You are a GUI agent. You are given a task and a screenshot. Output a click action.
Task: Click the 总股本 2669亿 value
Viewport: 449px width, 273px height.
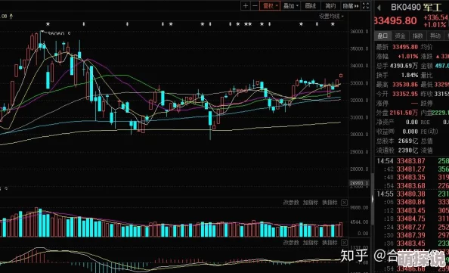408,141
